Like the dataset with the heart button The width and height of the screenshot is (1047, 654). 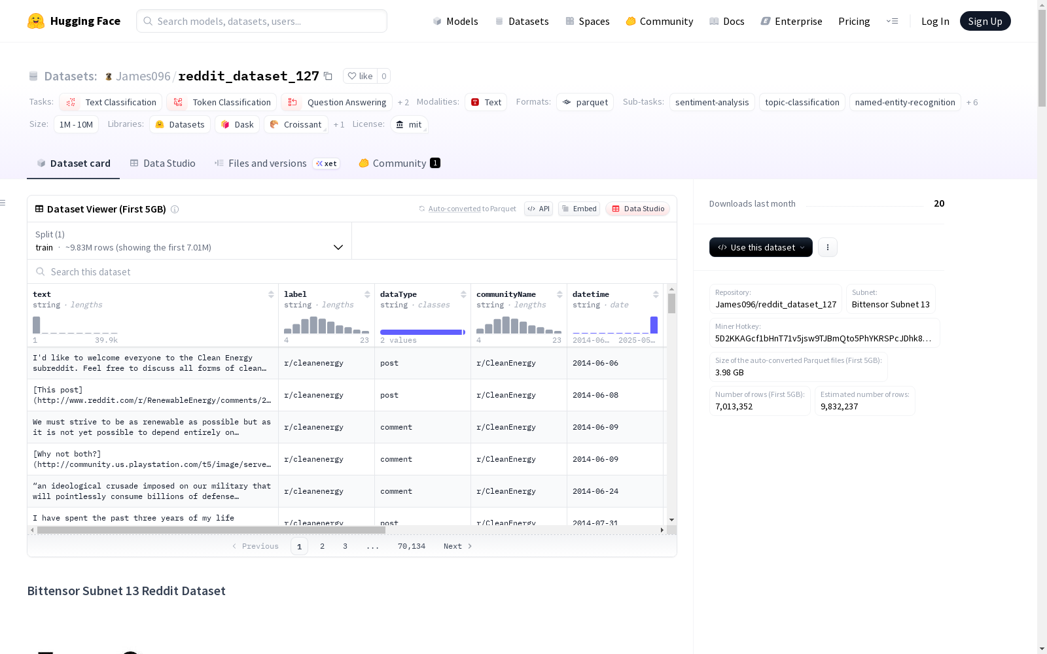pyautogui.click(x=360, y=76)
